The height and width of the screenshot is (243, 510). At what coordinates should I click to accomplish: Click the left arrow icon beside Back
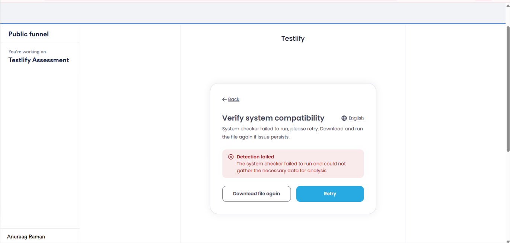(224, 99)
